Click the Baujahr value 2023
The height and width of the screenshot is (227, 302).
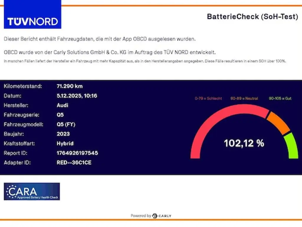point(63,134)
